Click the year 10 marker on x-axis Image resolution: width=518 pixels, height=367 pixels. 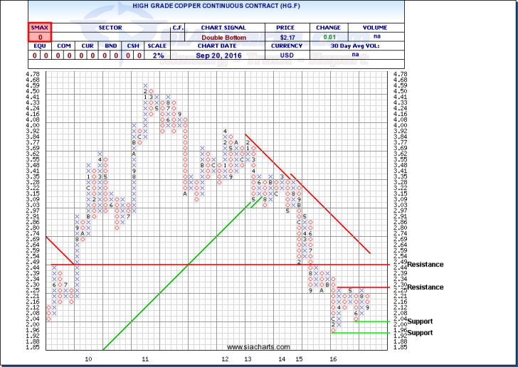pos(89,360)
